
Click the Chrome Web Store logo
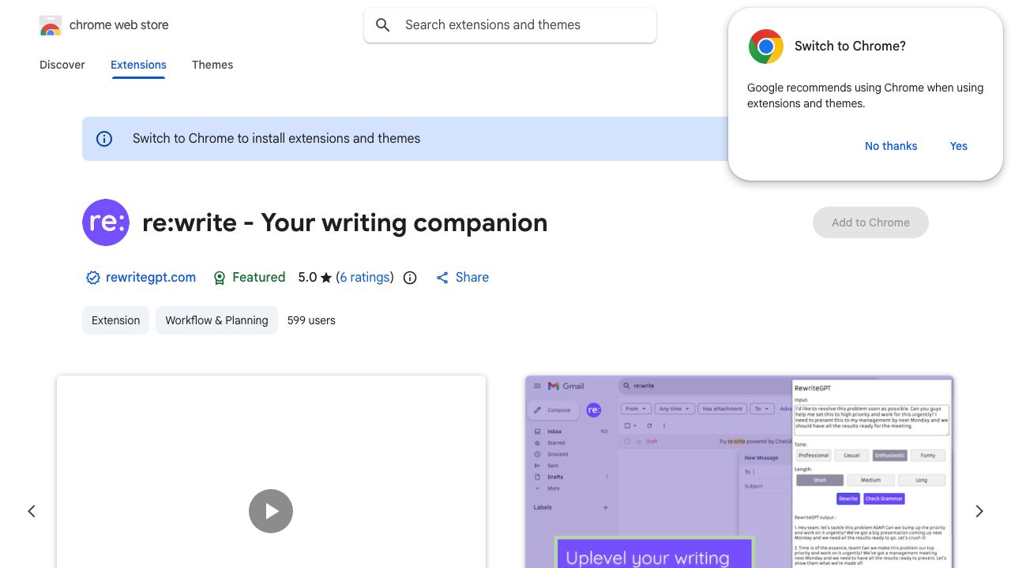coord(51,25)
